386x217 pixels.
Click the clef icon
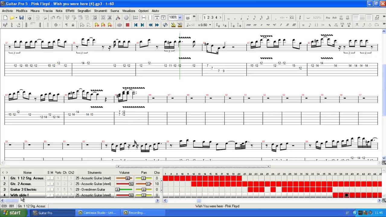[x=12, y=25]
